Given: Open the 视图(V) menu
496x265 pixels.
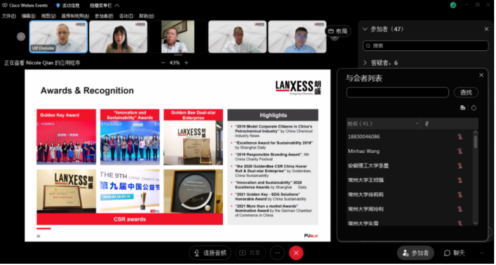Looking at the screenshot, I should click(48, 16).
